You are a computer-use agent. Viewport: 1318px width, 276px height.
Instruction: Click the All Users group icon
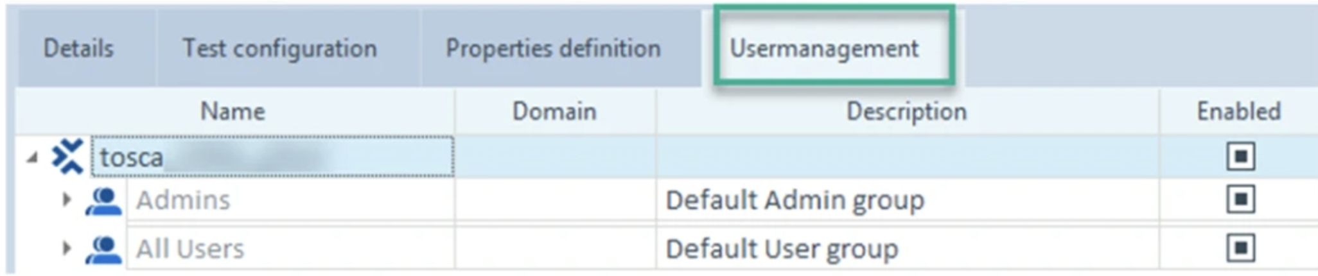103,249
